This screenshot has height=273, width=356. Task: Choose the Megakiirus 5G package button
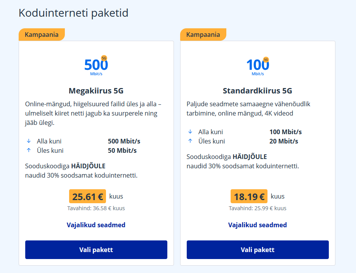96,250
